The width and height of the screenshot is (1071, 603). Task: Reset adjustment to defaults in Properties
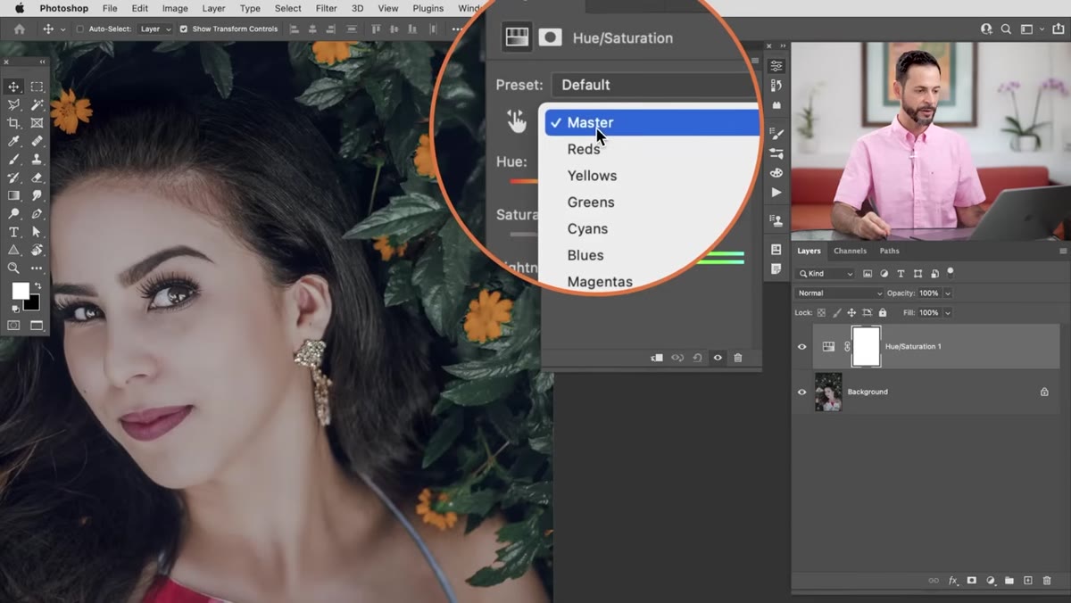click(697, 358)
